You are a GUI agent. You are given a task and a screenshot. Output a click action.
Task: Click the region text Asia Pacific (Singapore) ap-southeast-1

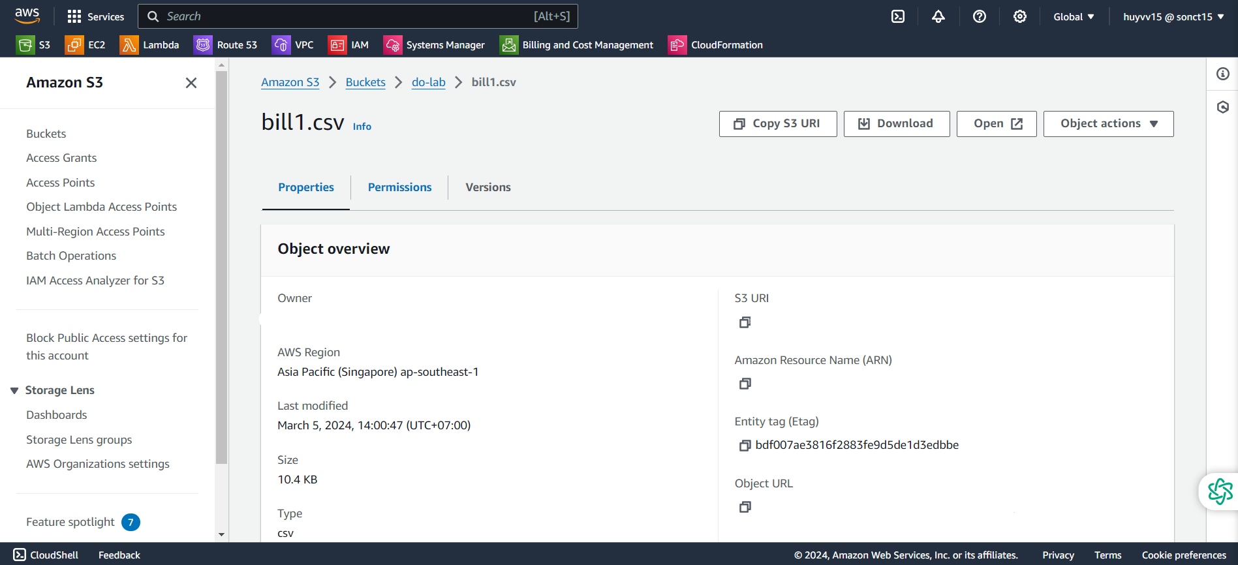tap(378, 372)
